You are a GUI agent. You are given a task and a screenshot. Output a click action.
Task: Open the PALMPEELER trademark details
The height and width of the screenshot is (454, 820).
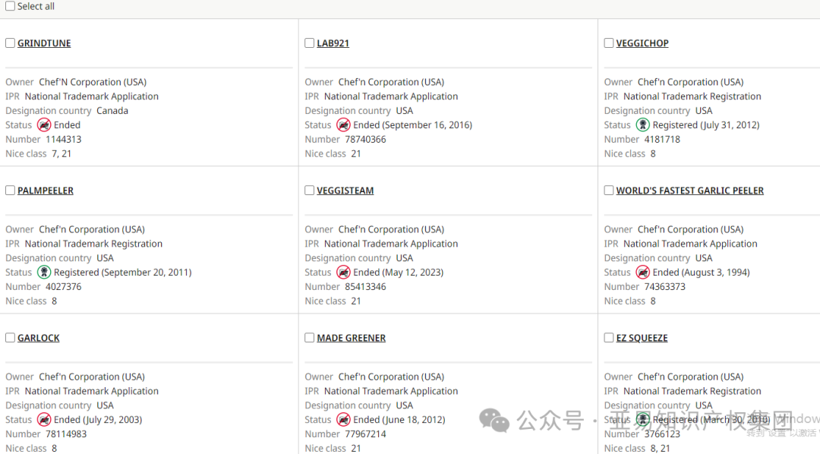(x=46, y=191)
